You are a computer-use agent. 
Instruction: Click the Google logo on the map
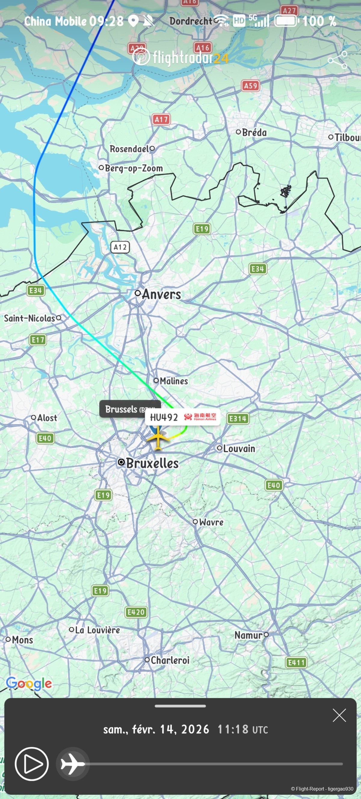[x=29, y=683]
